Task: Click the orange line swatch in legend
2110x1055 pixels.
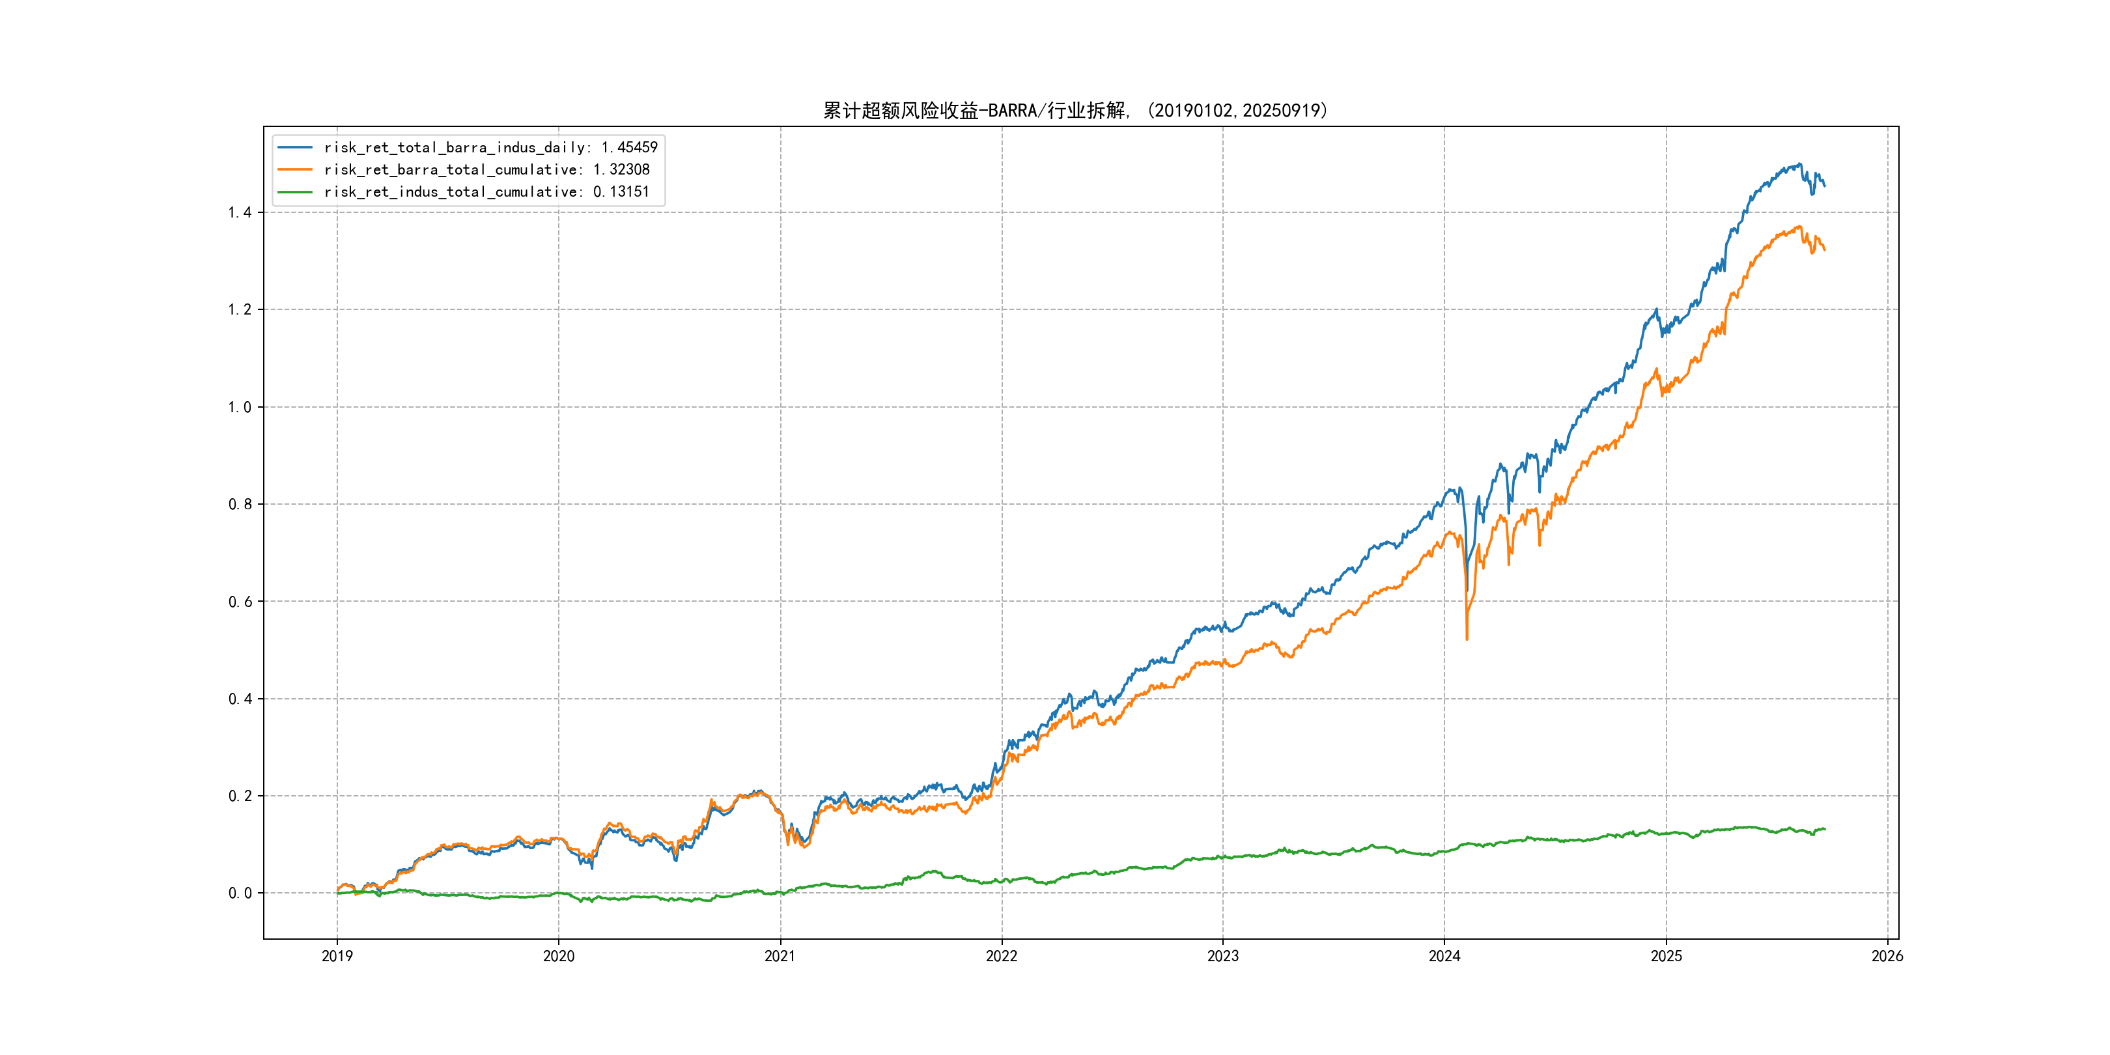Action: (x=295, y=169)
